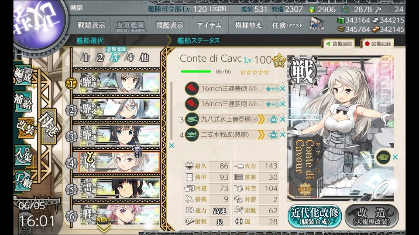This screenshot has width=419, height=235.
Task: Click the 改造 remodel button
Action: [372, 216]
